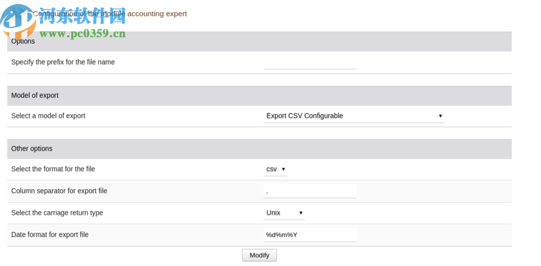Click the 'Date format for export file' label
Screen dimensions: 541x266
pyautogui.click(x=49, y=235)
